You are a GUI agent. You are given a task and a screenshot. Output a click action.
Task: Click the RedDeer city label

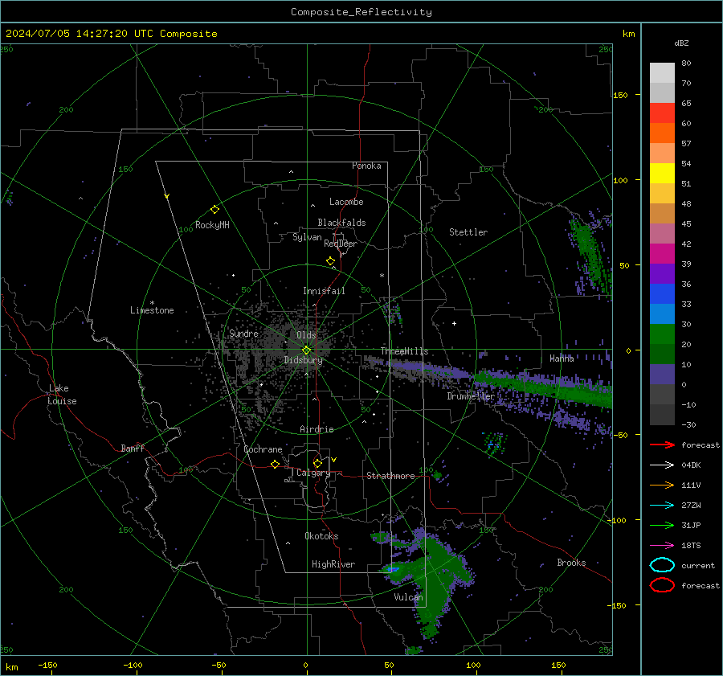[x=341, y=244]
